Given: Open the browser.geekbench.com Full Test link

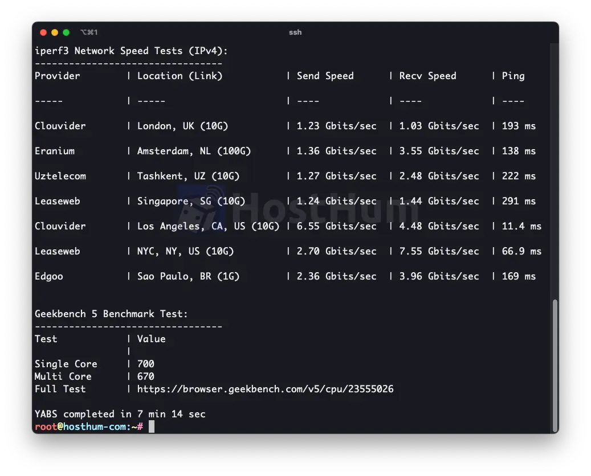Looking at the screenshot, I should [266, 389].
